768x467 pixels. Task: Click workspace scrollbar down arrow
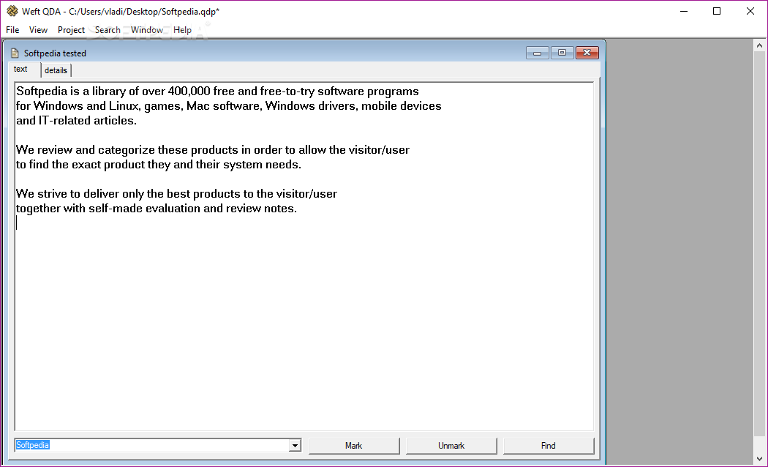point(759,459)
